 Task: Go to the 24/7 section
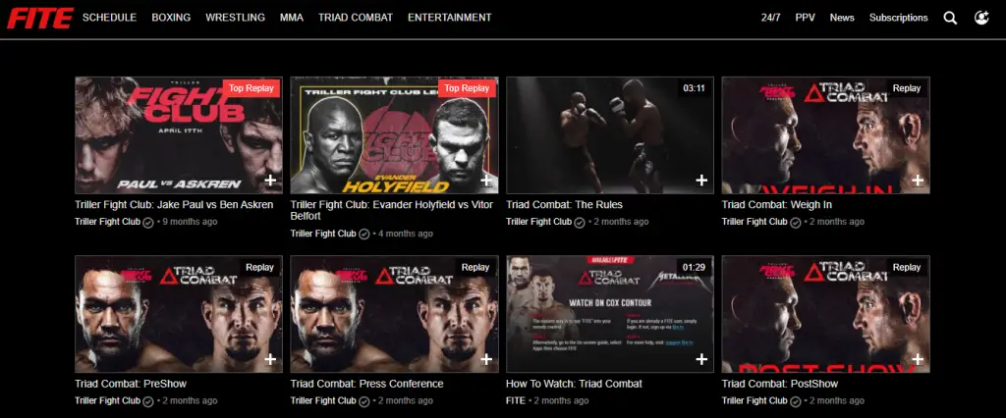770,18
